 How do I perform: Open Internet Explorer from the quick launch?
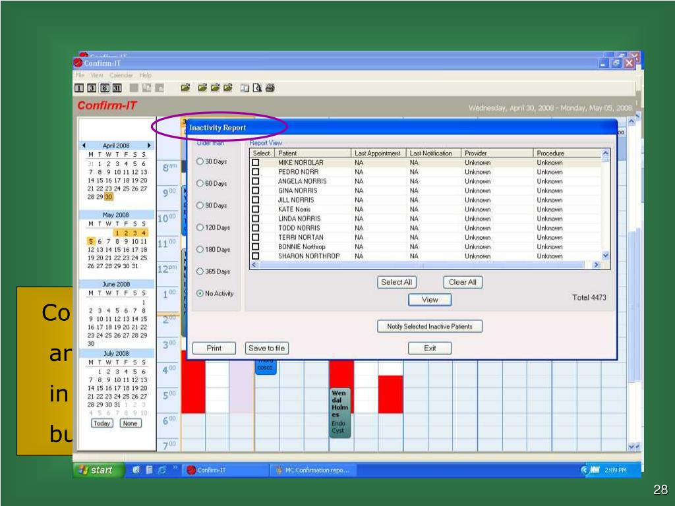coord(162,470)
